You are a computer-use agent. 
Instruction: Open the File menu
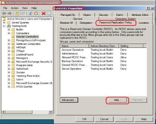(5, 8)
